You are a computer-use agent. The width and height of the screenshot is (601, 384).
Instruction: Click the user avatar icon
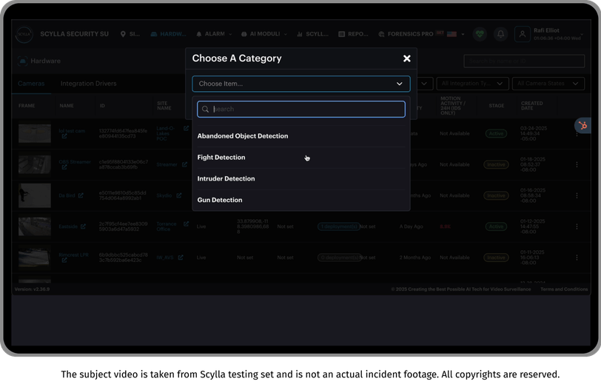tap(522, 34)
